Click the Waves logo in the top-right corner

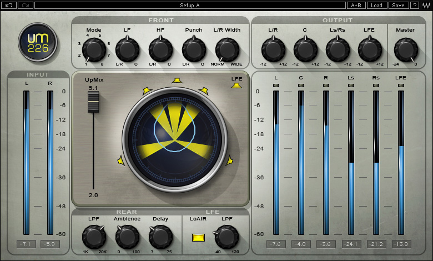tap(426, 5)
